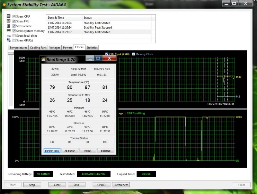
Task: Start the RealTemp XS Bench
Action: click(70, 151)
